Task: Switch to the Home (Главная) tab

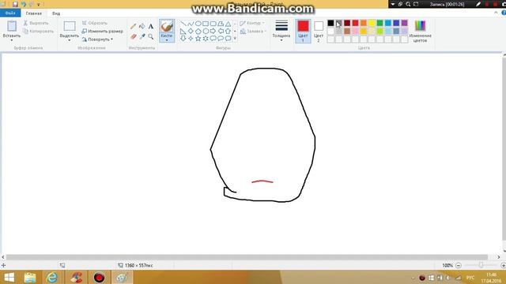Action: pyautogui.click(x=34, y=13)
